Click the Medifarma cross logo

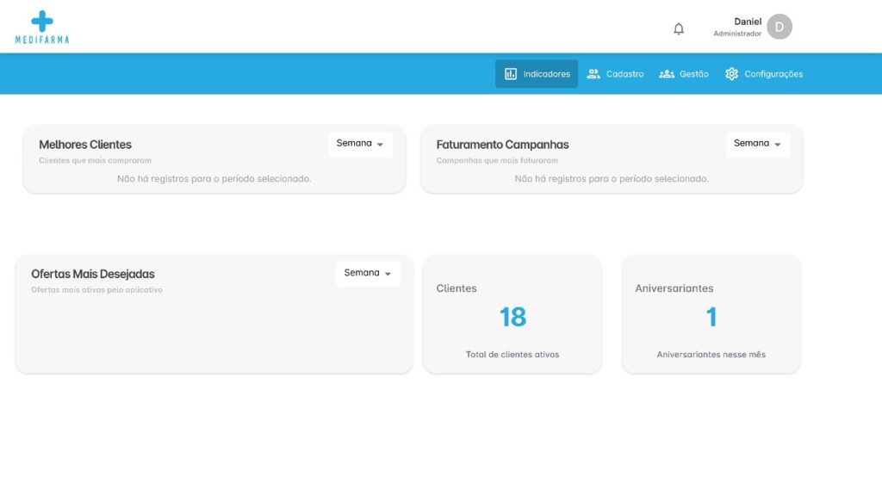pos(41,22)
